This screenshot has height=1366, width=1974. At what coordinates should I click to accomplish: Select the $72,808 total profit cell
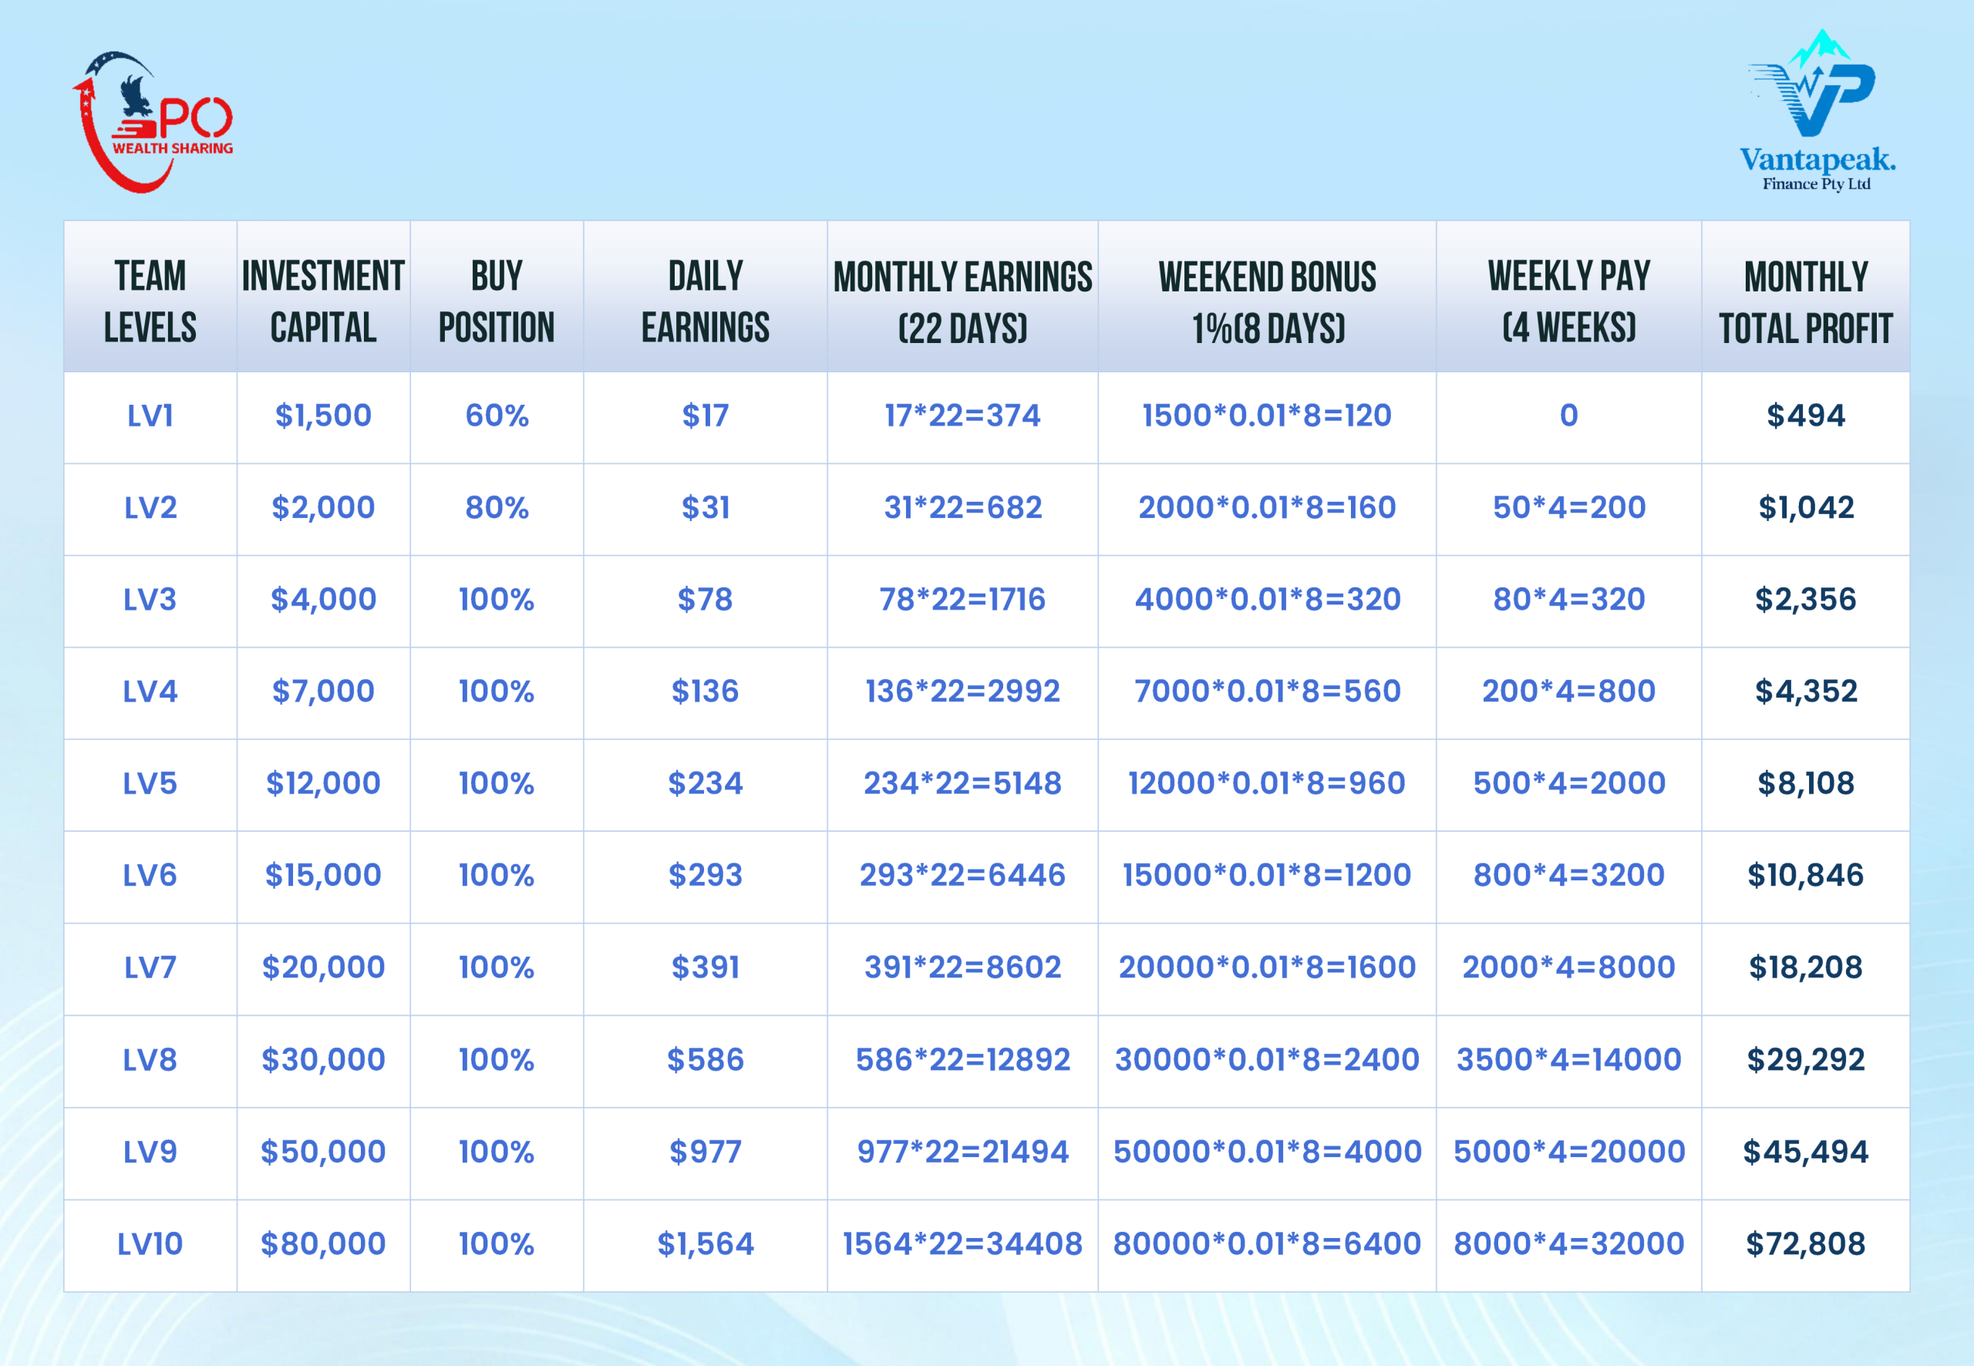click(x=1805, y=1244)
